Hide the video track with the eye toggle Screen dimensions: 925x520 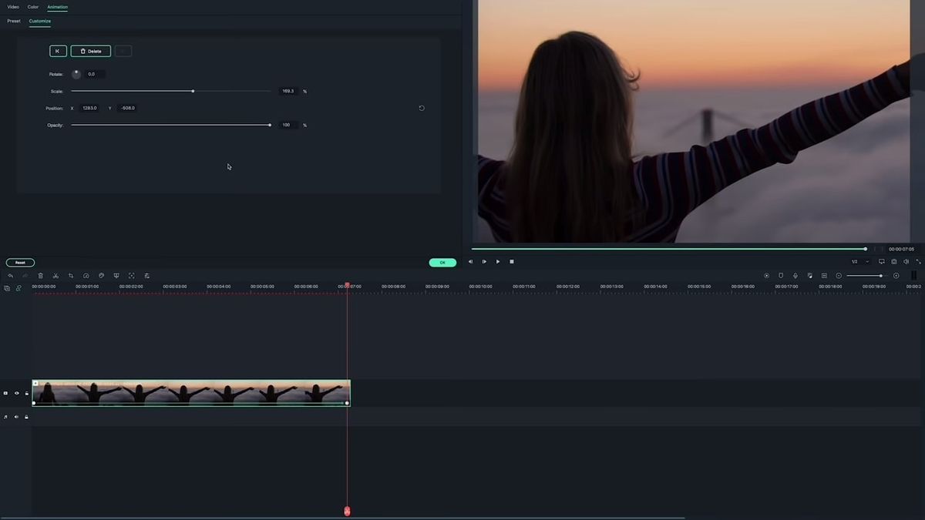(16, 393)
